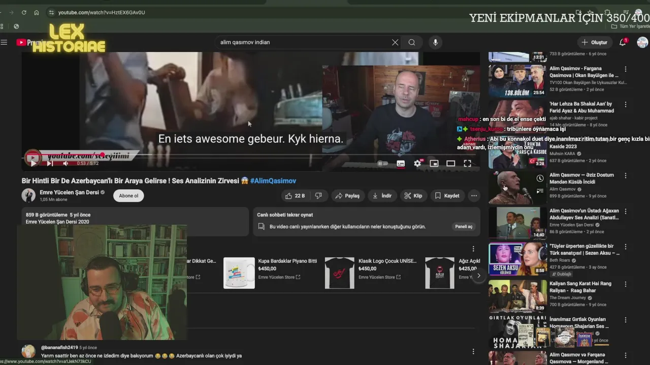This screenshot has width=650, height=365.
Task: Open 'Tüm Yer İşaretleri' bookmarks folder
Action: coord(630,26)
